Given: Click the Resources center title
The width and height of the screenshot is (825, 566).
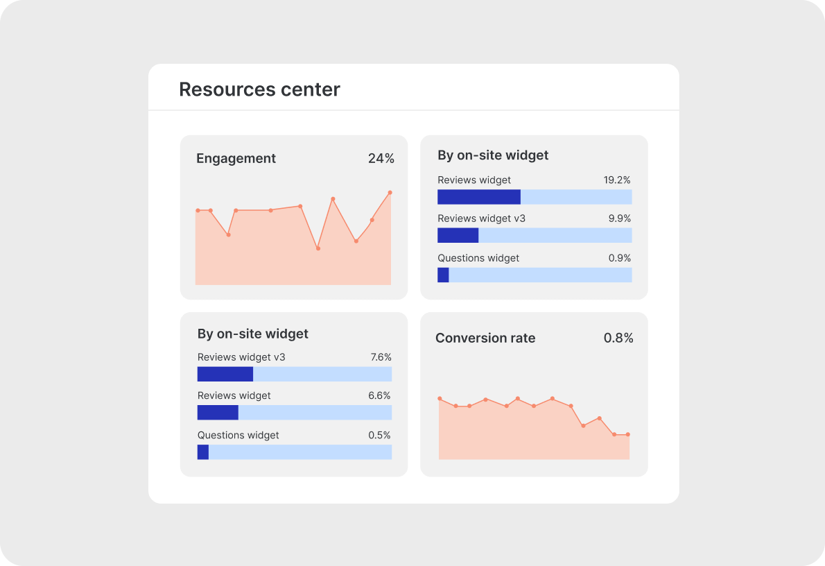Looking at the screenshot, I should 259,89.
